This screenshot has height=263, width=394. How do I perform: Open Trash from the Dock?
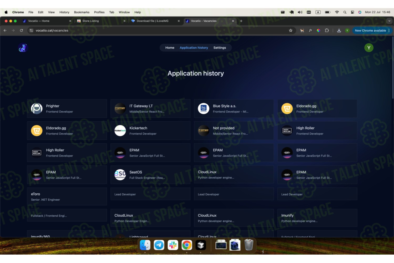pos(249,245)
